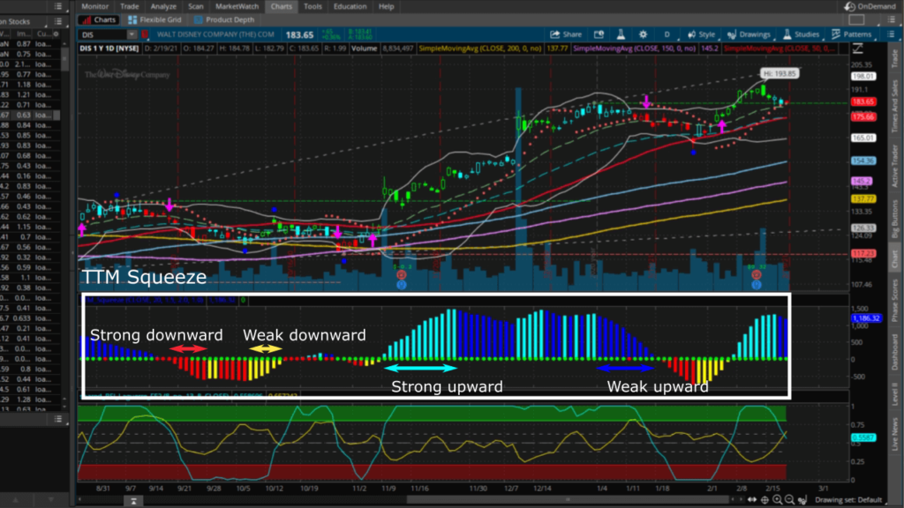Image resolution: width=904 pixels, height=508 pixels.
Task: Click the chart snapshot icon beside Share
Action: pyautogui.click(x=599, y=34)
